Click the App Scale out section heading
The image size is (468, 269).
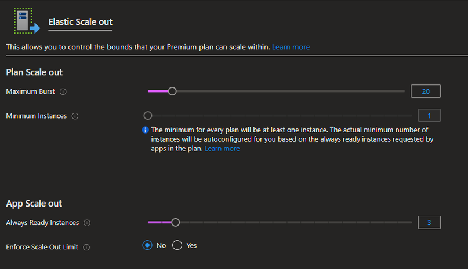coord(34,204)
